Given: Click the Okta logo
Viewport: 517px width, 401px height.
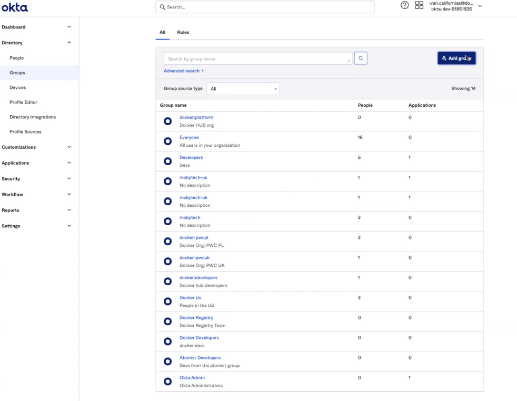Looking at the screenshot, I should (15, 7).
